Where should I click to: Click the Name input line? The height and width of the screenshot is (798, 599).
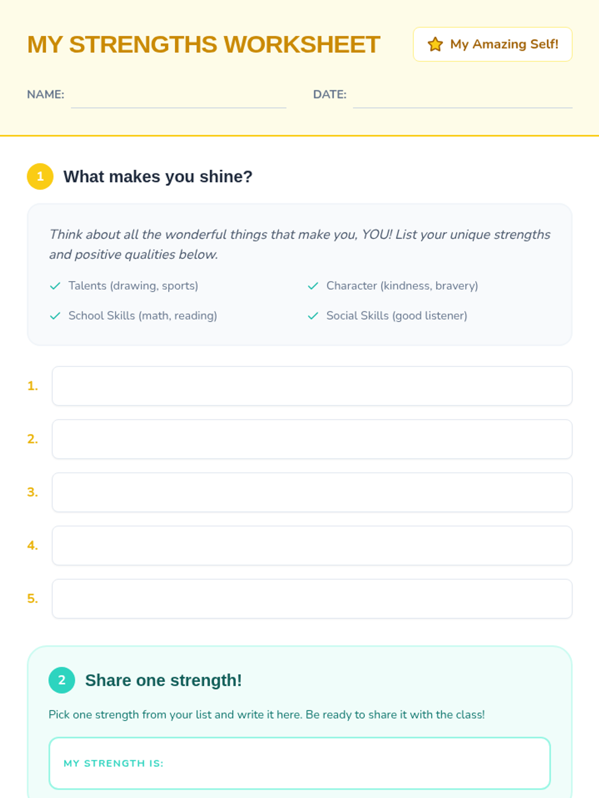[178, 97]
